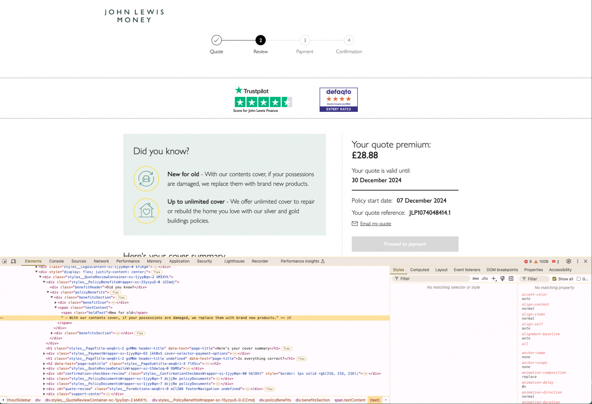Switch to the Sources tab
The width and height of the screenshot is (592, 404).
coord(79,261)
